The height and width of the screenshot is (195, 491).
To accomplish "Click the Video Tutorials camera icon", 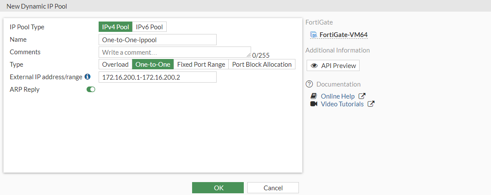I will click(x=314, y=104).
